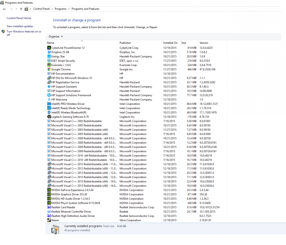286x245 pixels.
Task: Go up one level with up arrow
Action: (21, 9)
